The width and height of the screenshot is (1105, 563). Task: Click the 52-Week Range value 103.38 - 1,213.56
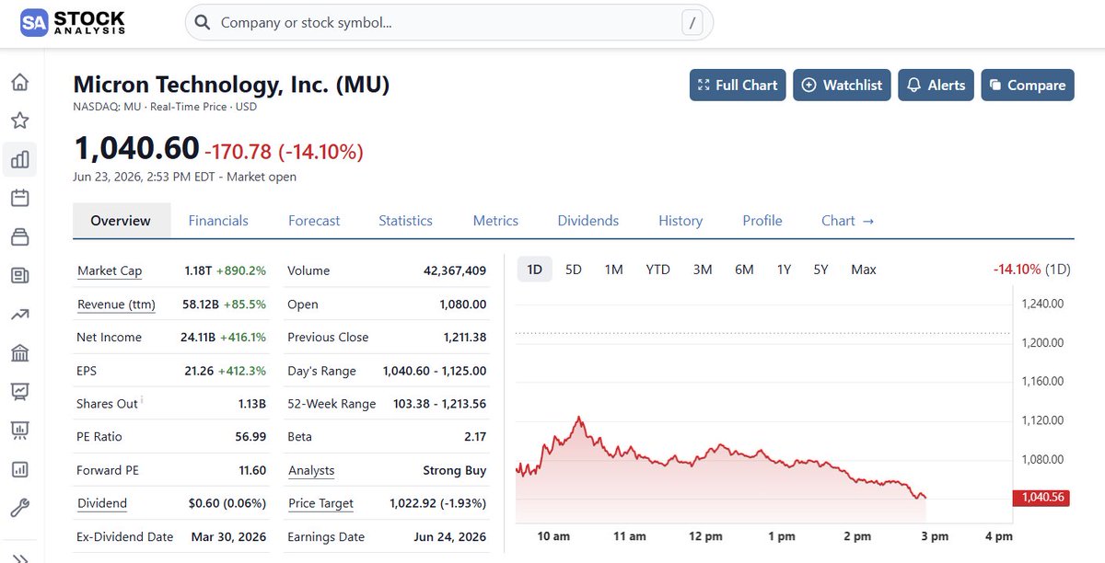point(438,404)
